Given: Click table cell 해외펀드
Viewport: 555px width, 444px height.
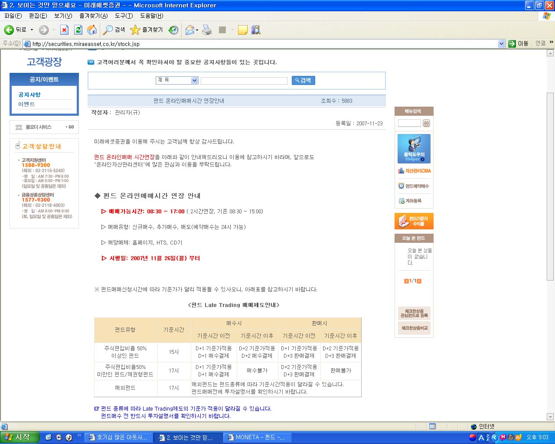Looking at the screenshot, I should coord(125,388).
